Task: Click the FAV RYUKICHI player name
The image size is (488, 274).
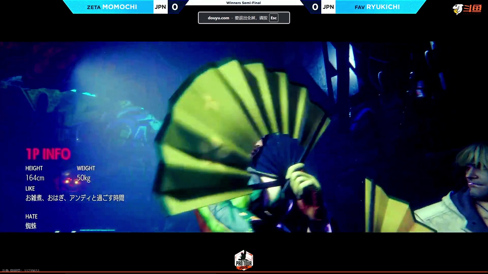Action: pos(377,7)
